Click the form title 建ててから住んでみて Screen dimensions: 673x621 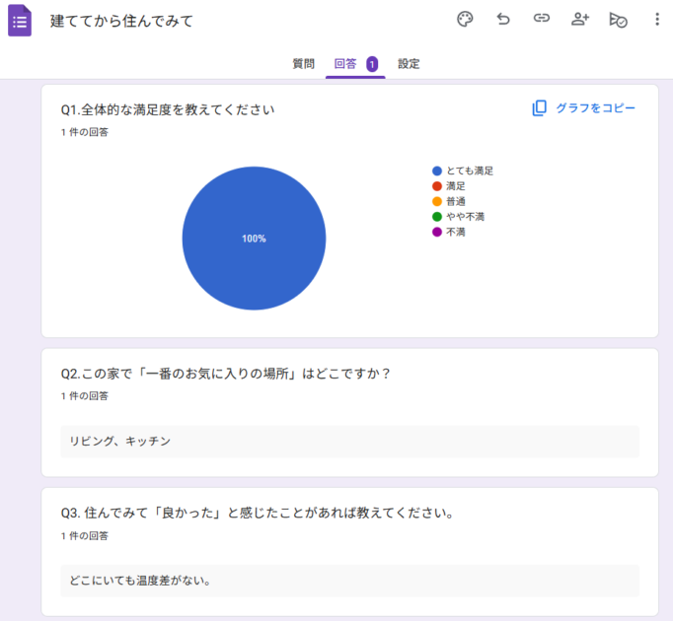(122, 21)
